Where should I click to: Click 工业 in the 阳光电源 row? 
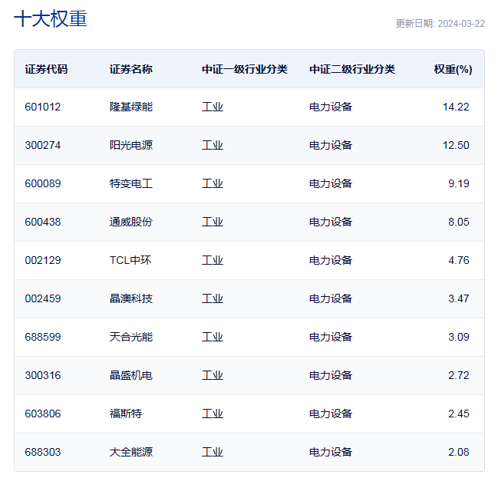click(213, 145)
